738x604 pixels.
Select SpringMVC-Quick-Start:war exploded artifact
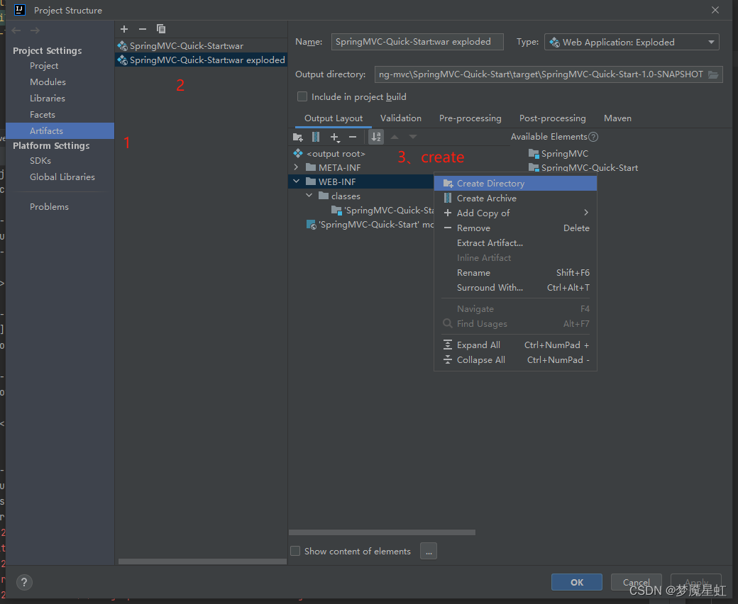tap(201, 60)
